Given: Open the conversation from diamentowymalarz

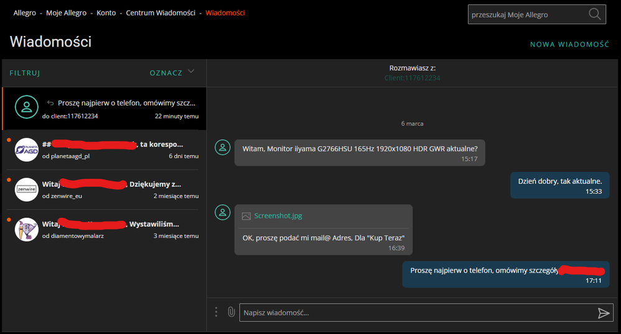Looking at the screenshot, I should point(103,230).
